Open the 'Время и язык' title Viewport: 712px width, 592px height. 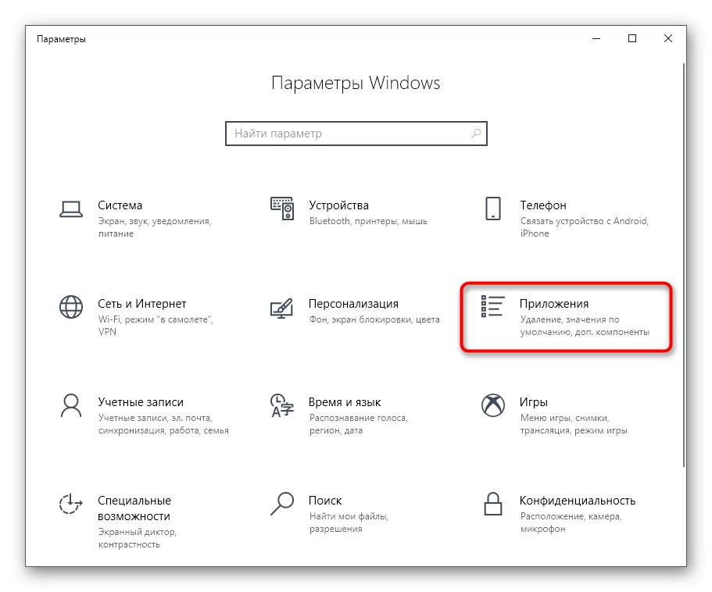(345, 402)
